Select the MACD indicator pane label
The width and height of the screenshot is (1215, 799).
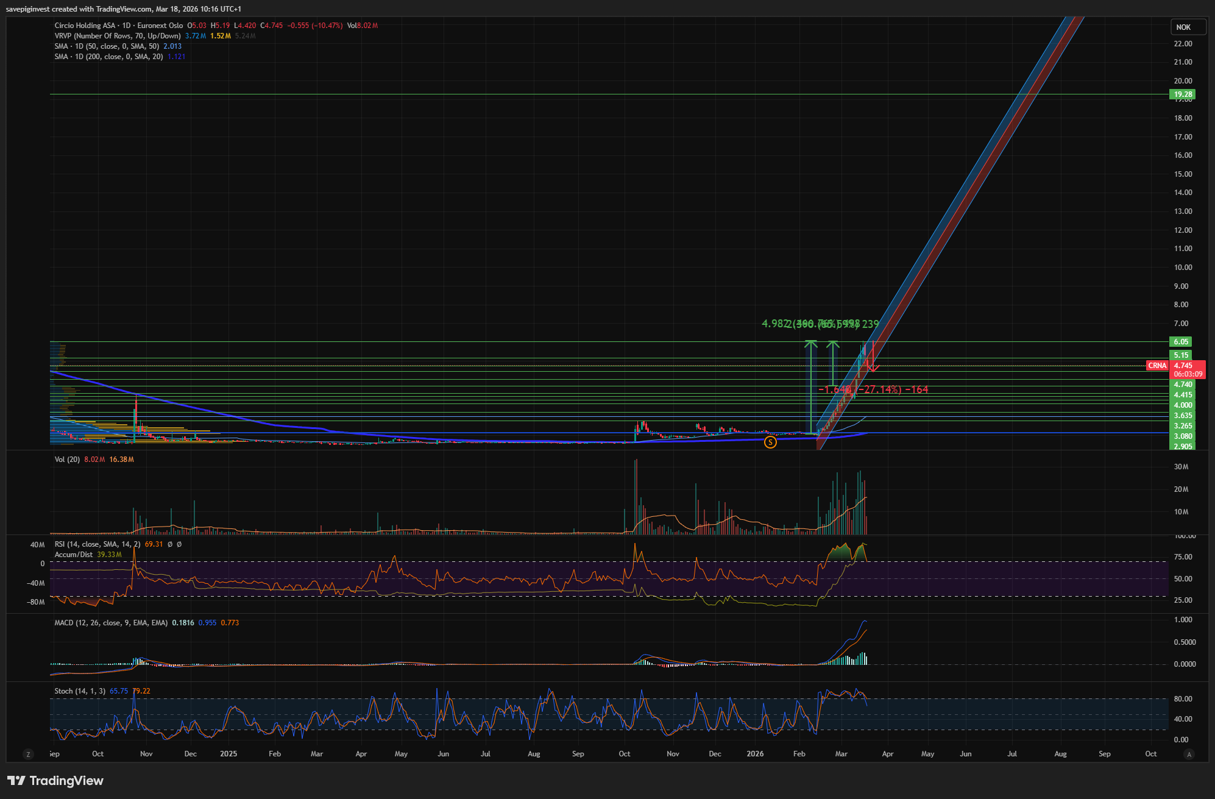pyautogui.click(x=110, y=623)
